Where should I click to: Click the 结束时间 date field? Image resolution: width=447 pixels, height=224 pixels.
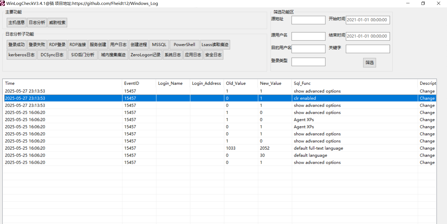point(368,36)
